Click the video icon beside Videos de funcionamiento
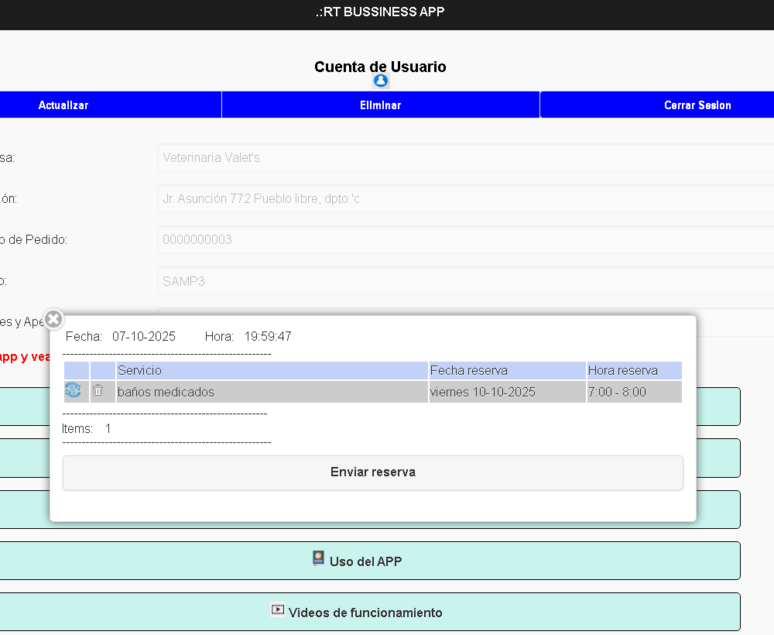 [278, 610]
